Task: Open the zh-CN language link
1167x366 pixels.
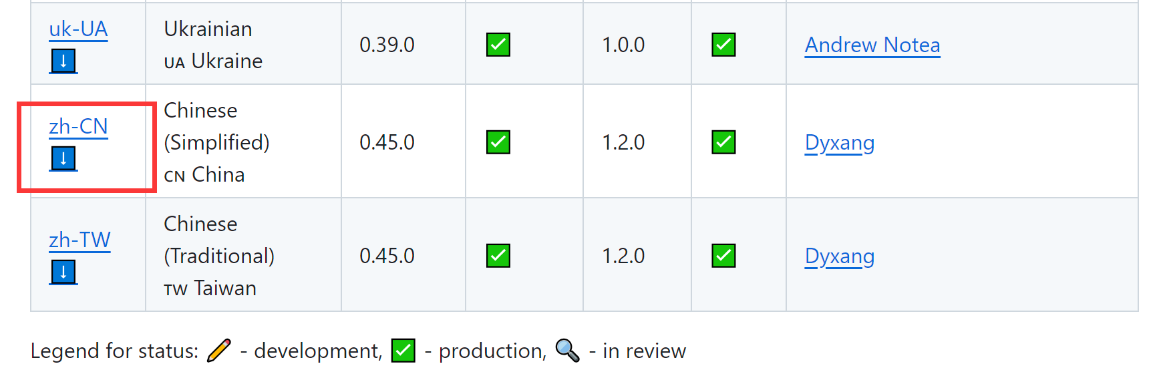Action: 78,127
